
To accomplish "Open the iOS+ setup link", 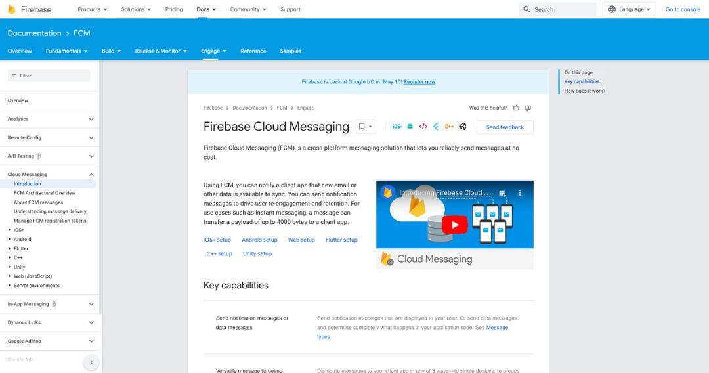I will coord(217,240).
